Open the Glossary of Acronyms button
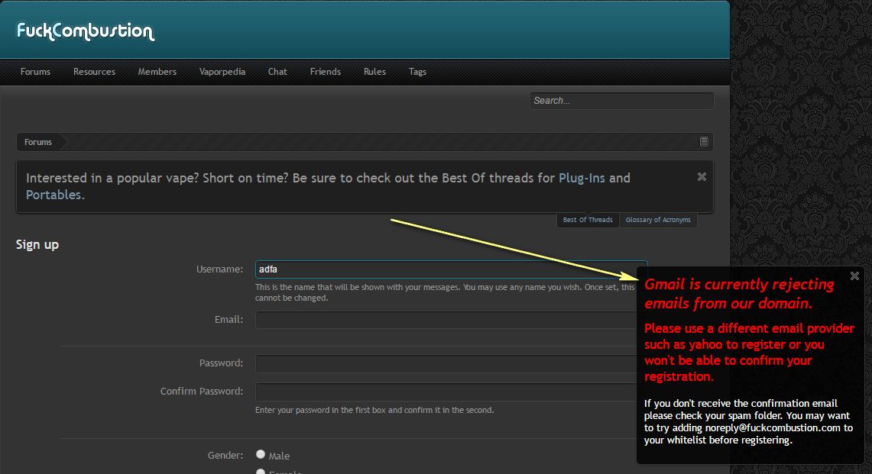Image resolution: width=872 pixels, height=474 pixels. 658,220
